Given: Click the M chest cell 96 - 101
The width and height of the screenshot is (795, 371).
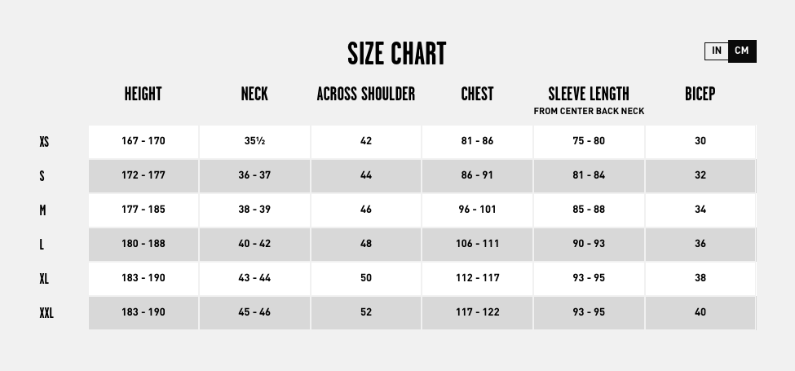Looking at the screenshot, I should [477, 210].
